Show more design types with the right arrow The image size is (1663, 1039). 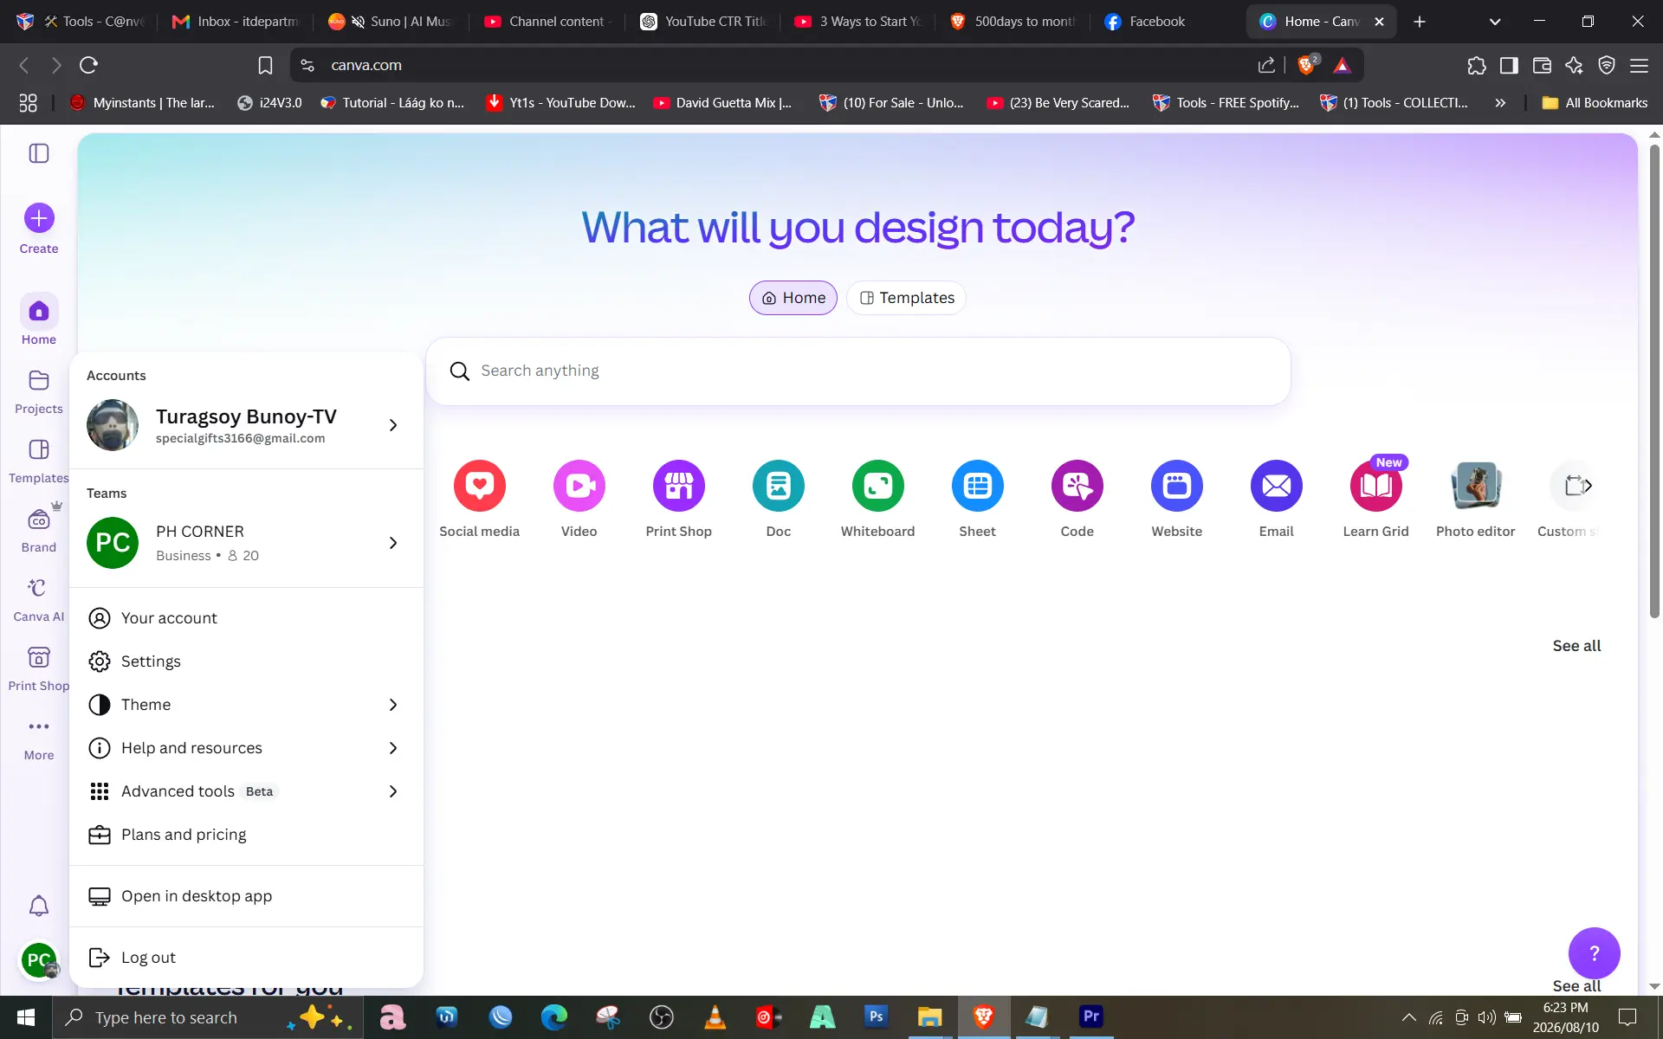tap(1587, 486)
